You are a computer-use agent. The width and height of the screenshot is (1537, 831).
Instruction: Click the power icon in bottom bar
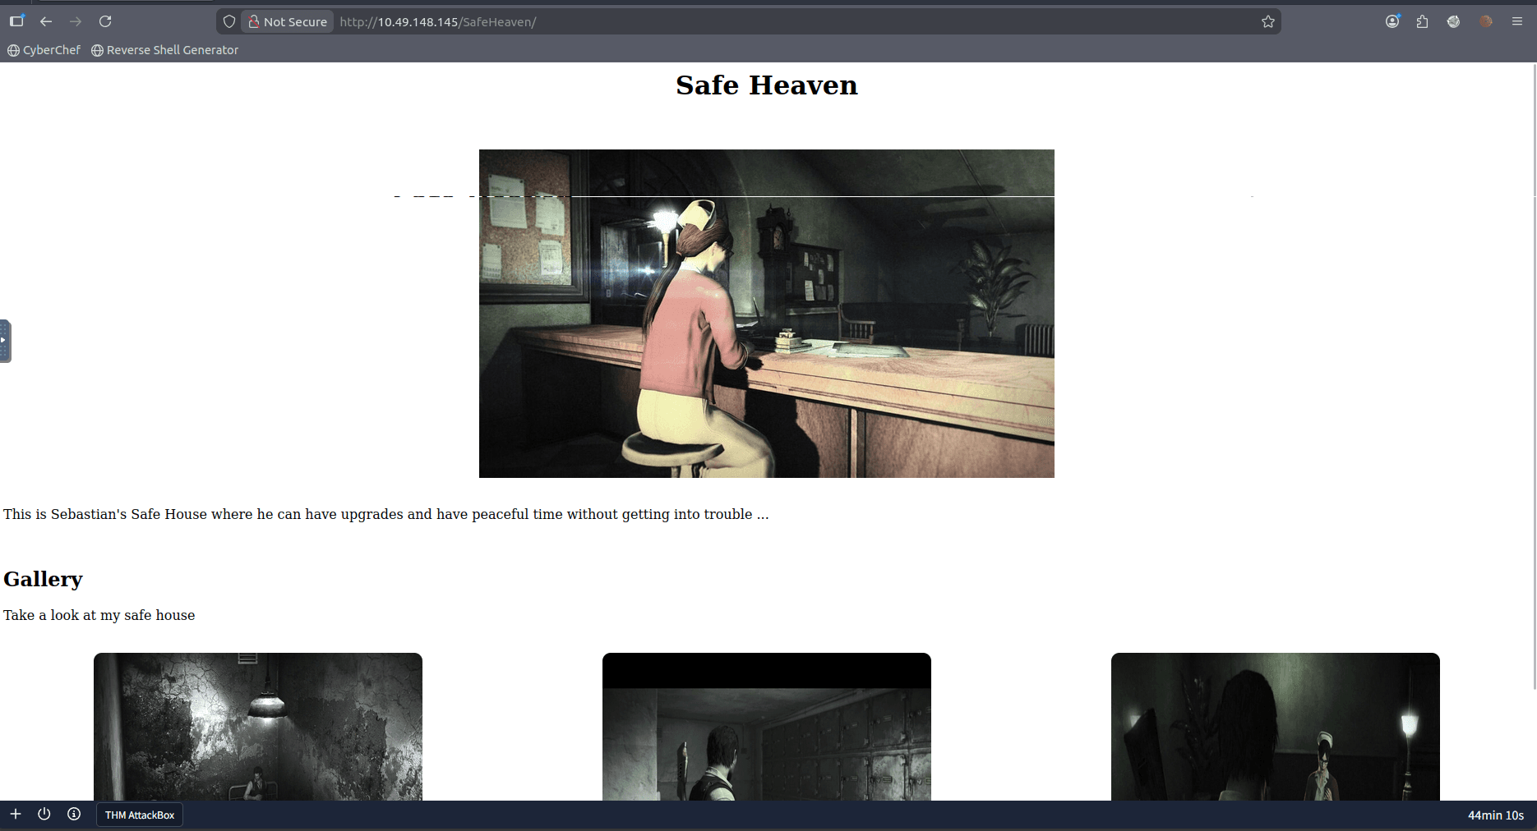click(x=44, y=814)
